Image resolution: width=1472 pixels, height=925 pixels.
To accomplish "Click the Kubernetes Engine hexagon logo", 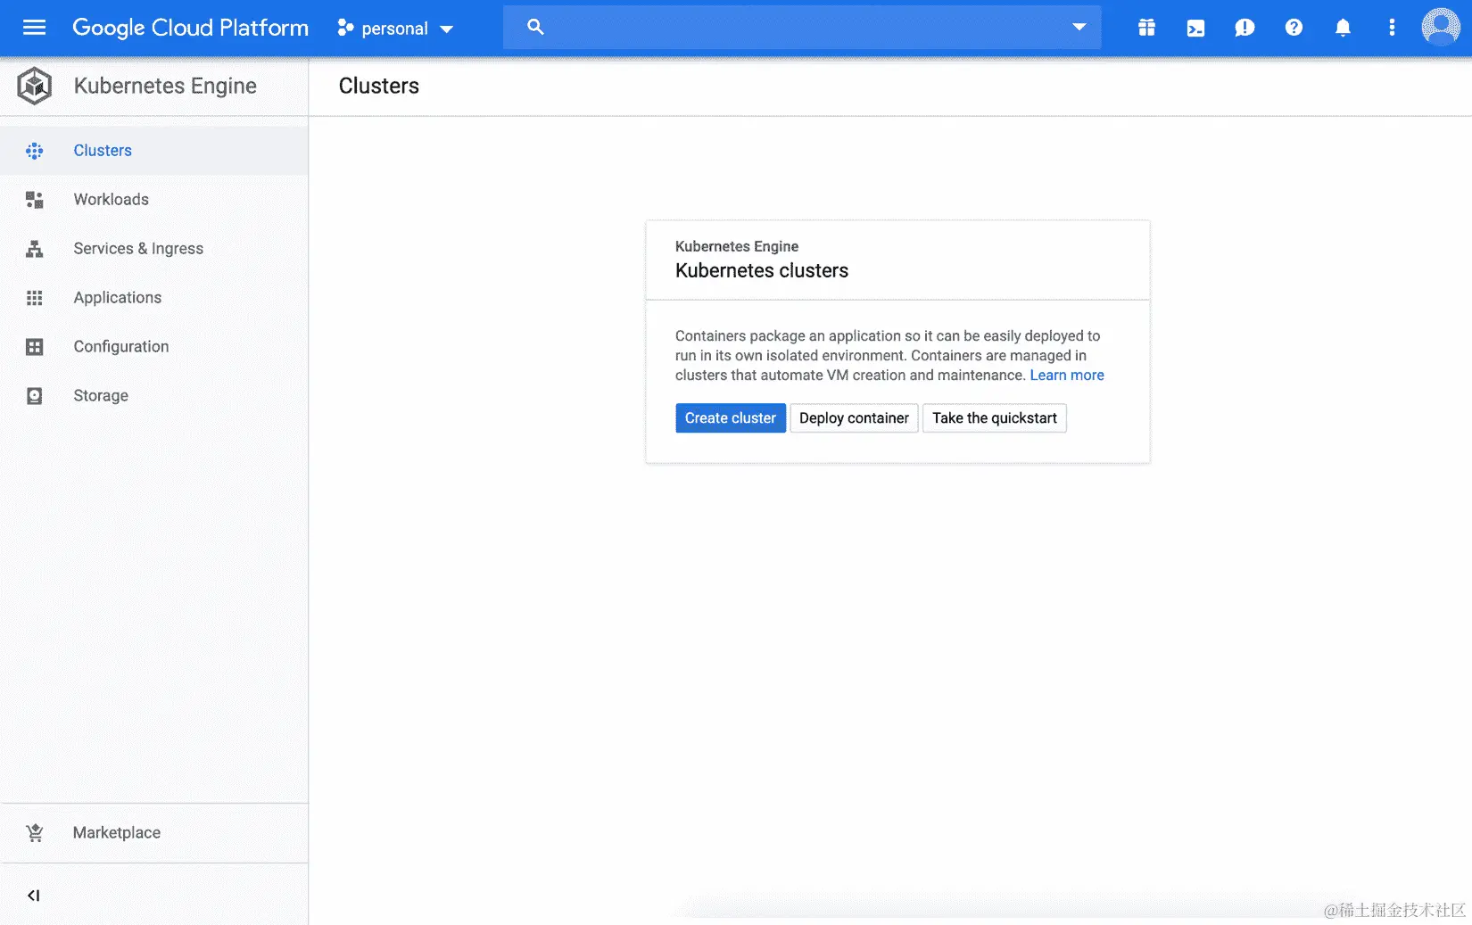I will tap(35, 86).
